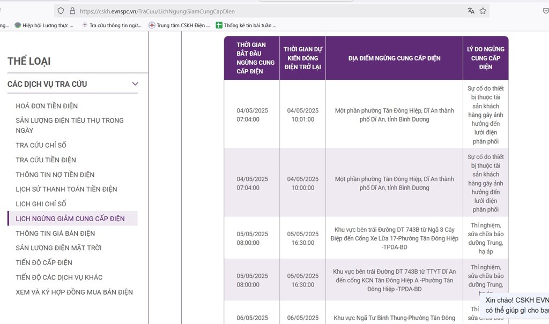The width and height of the screenshot is (549, 324).
Task: Open Hoá đơn tiền điện menu item
Action: pos(47,106)
